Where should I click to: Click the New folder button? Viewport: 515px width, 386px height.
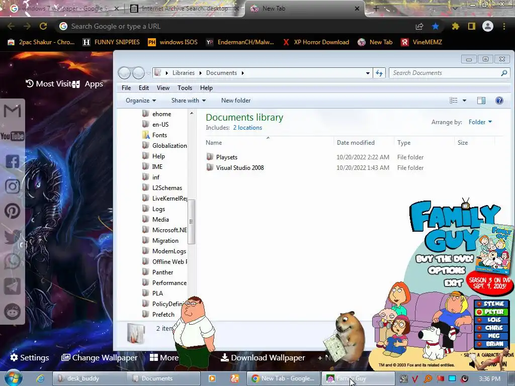coord(236,101)
